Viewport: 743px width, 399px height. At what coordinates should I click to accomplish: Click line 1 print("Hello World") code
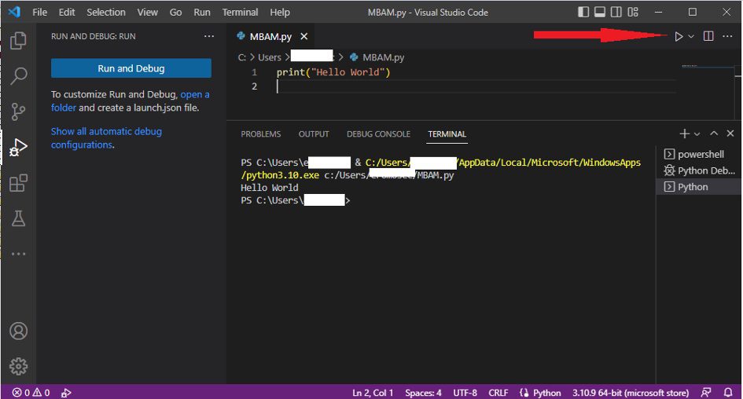333,72
